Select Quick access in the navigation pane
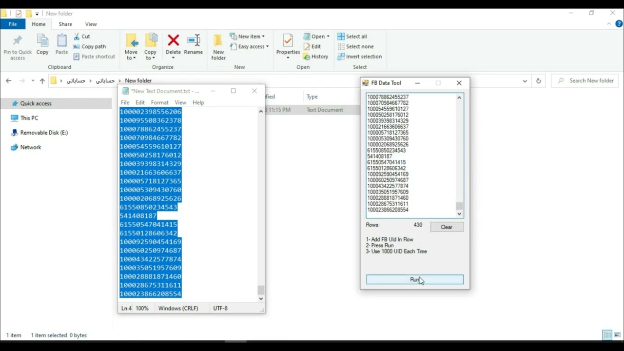 coord(36,103)
